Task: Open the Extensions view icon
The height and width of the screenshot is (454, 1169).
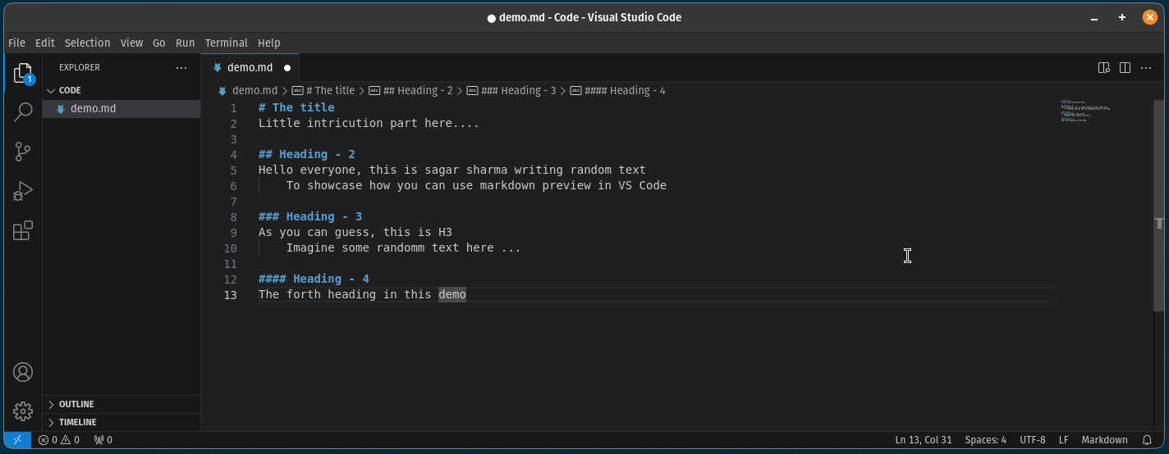Action: coord(23,230)
